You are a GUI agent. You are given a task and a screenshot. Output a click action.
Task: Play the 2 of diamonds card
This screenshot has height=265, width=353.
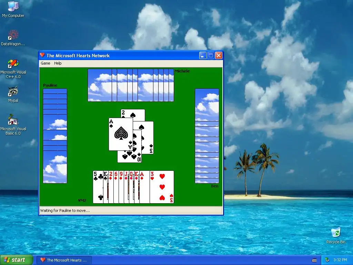click(111, 187)
